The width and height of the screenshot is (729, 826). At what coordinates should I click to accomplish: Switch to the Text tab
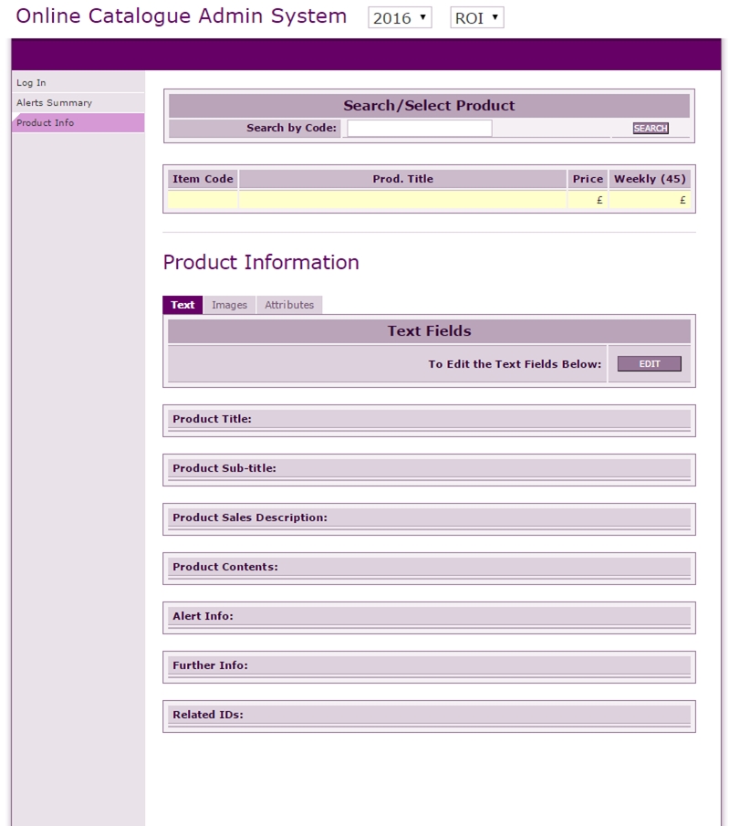182,305
